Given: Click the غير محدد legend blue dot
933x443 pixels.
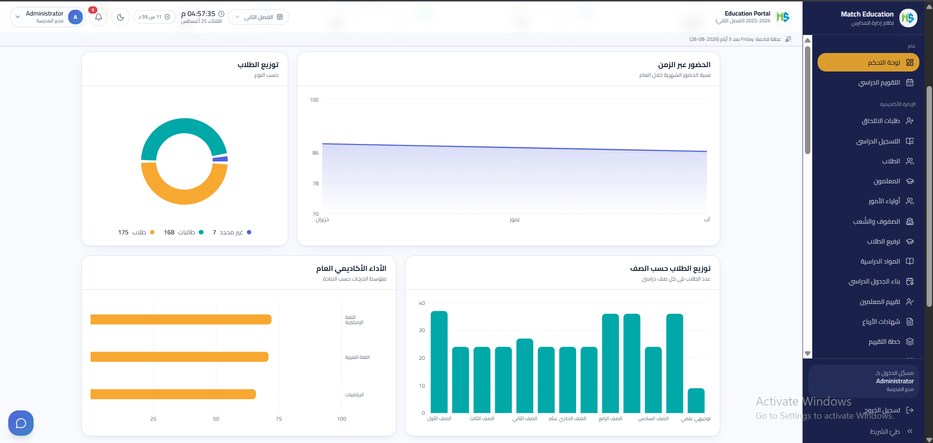Looking at the screenshot, I should coord(249,232).
